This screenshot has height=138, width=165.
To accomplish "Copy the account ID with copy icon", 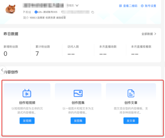I will pos(93,12).
